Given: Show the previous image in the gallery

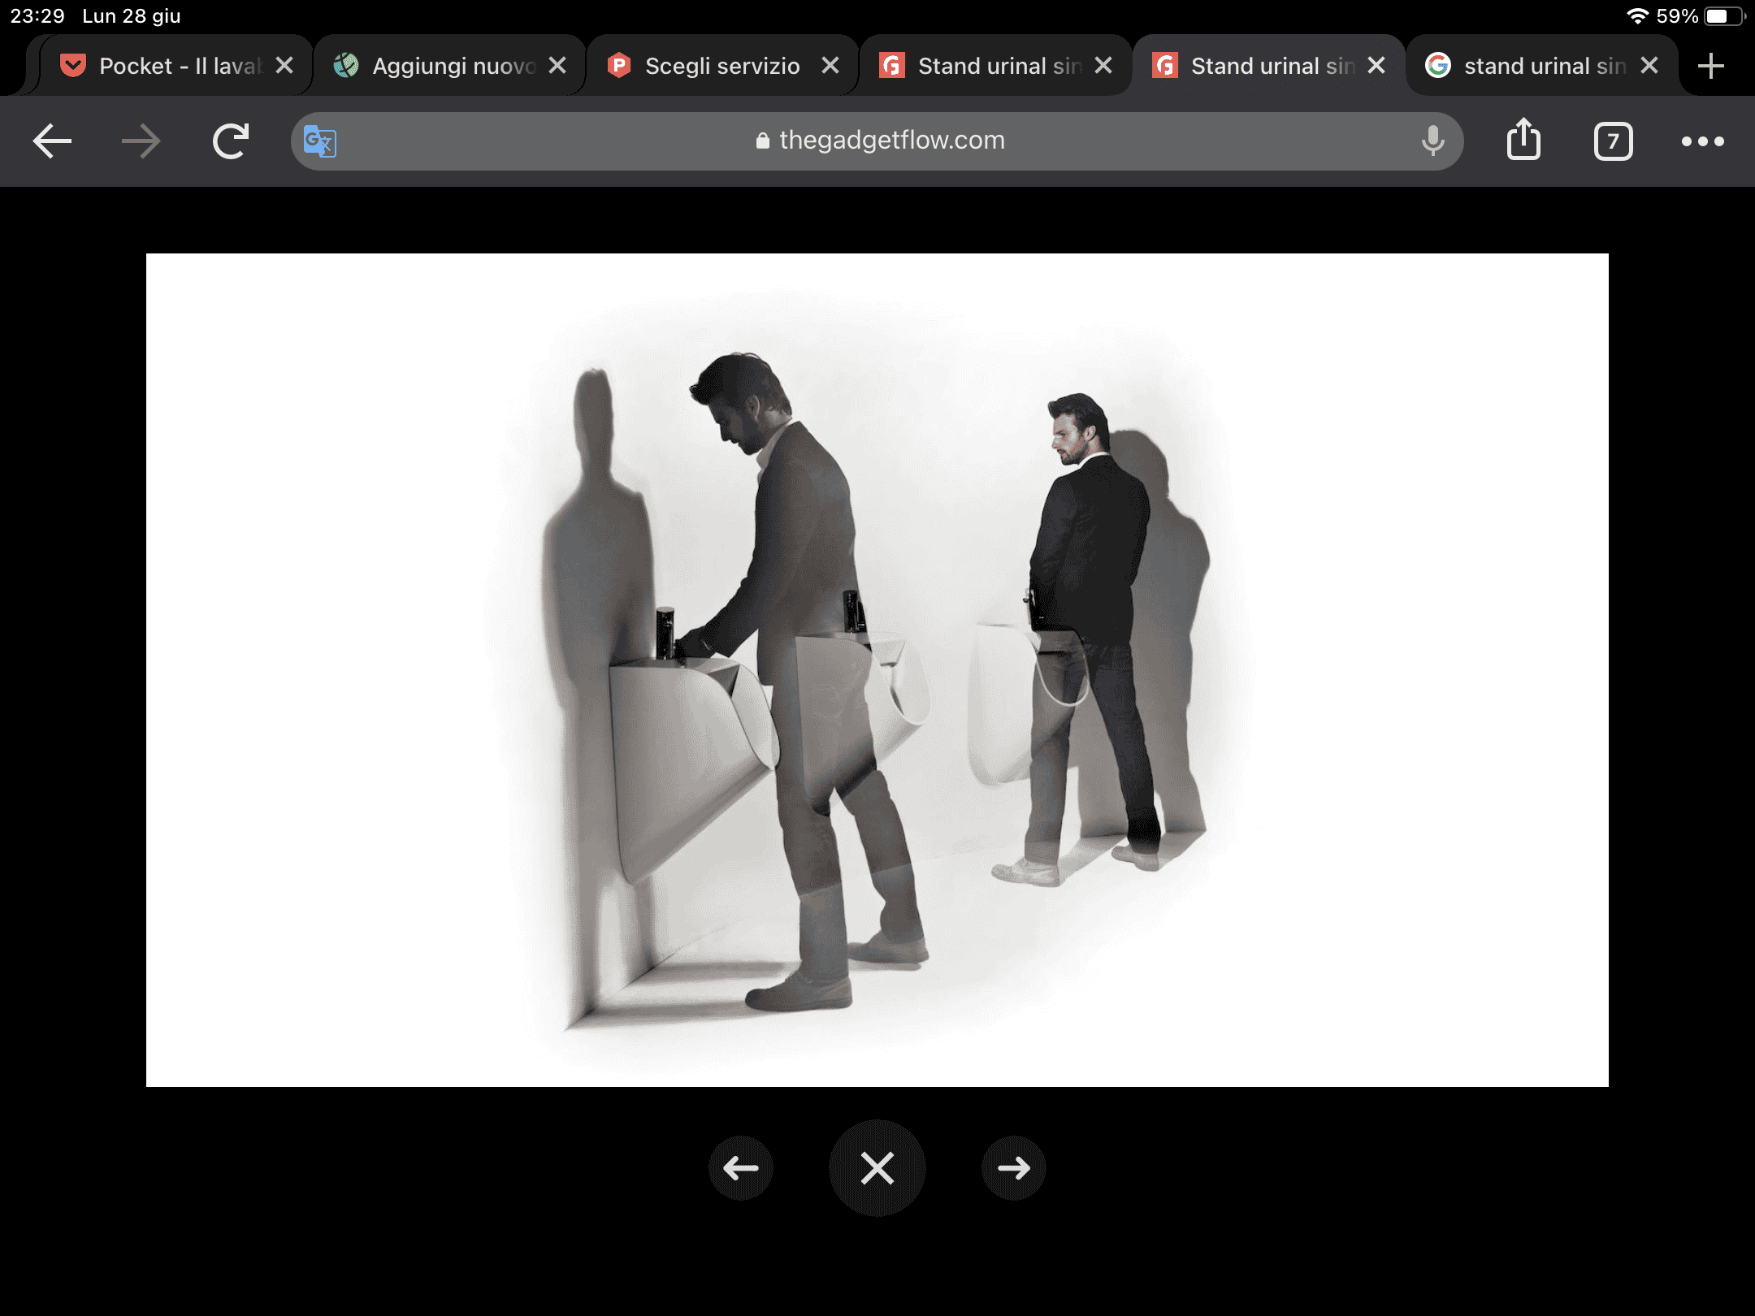Looking at the screenshot, I should tap(740, 1168).
